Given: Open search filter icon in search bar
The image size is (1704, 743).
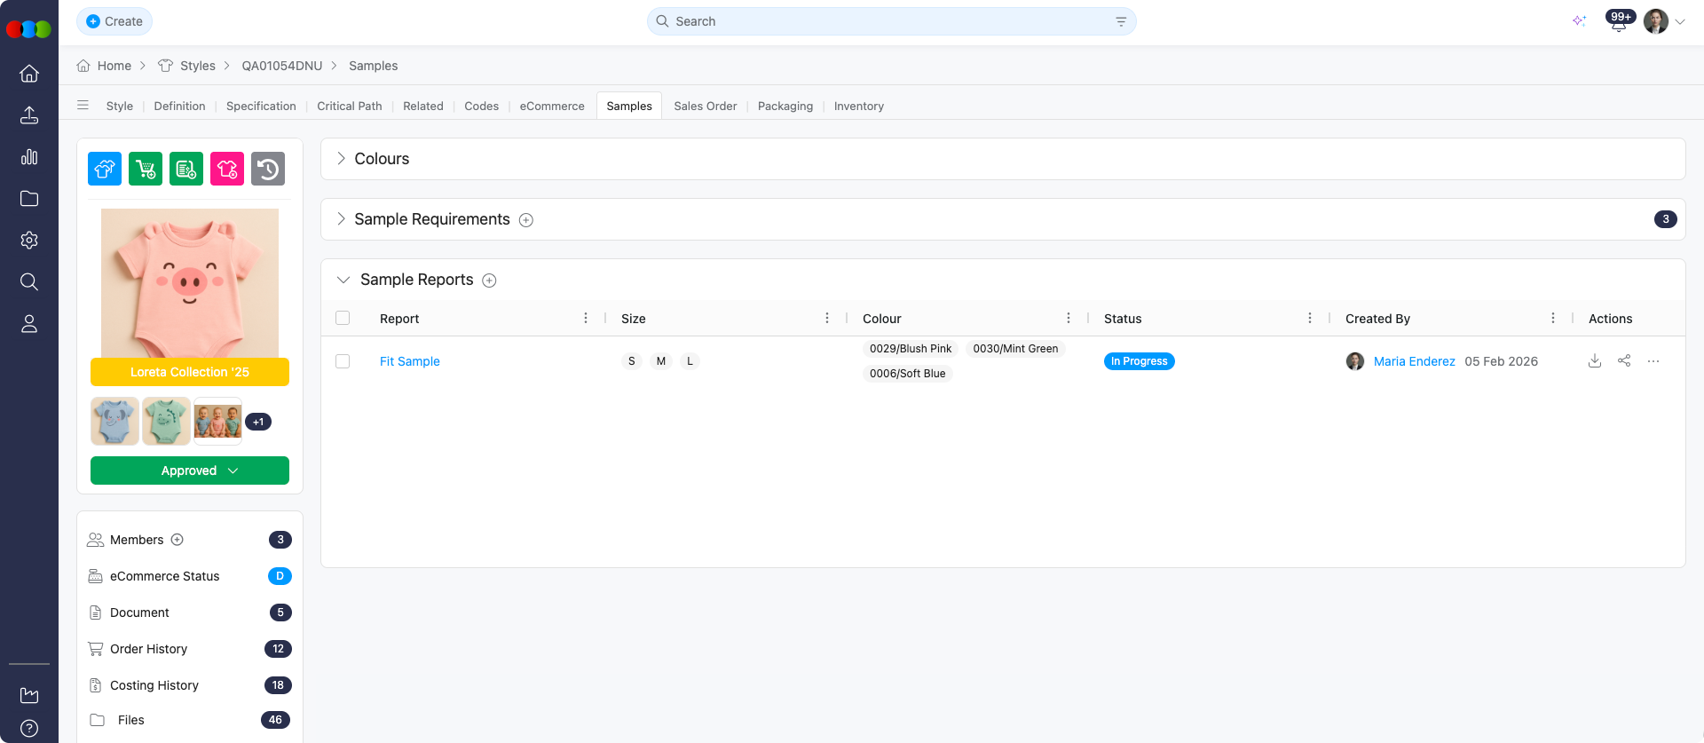Looking at the screenshot, I should 1121,21.
